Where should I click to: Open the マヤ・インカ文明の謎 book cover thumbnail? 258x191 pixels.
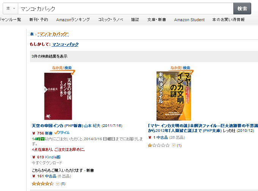(x=174, y=95)
